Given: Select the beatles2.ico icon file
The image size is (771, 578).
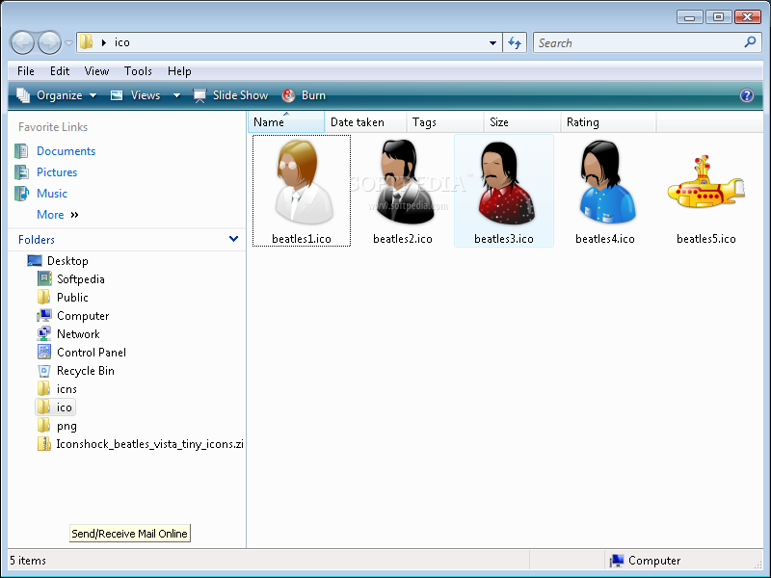Looking at the screenshot, I should (403, 191).
